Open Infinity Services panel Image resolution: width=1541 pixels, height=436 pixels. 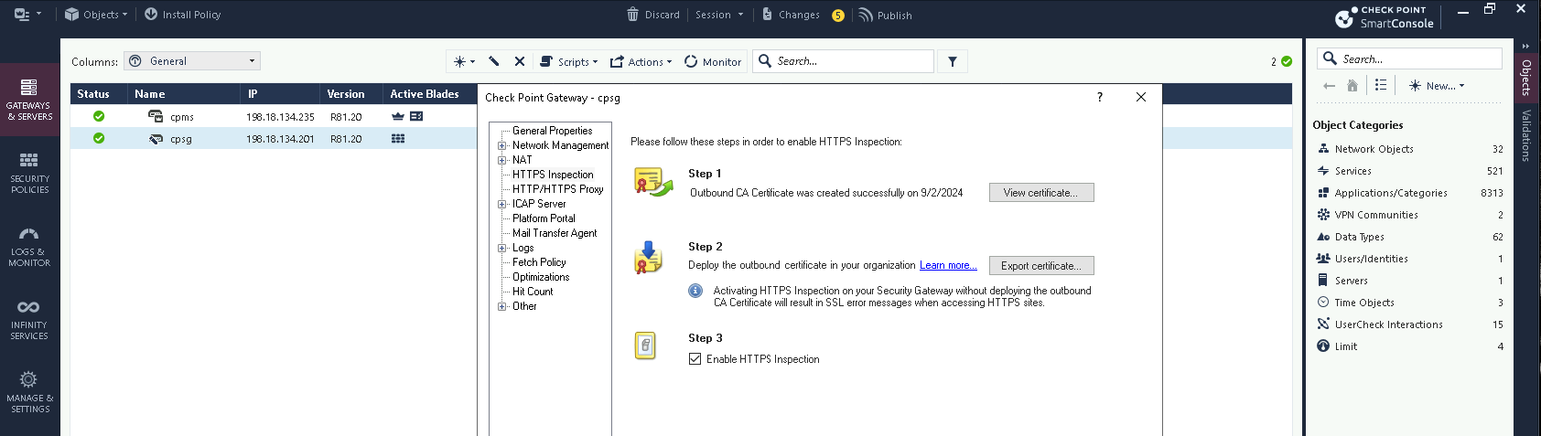(29, 319)
